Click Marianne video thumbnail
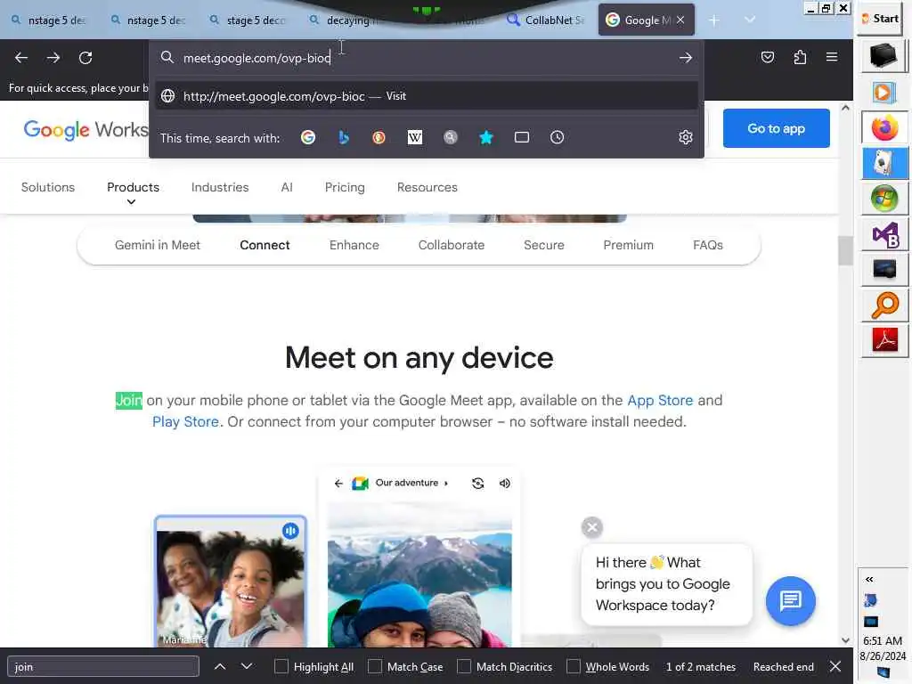This screenshot has width=912, height=684. [231, 581]
